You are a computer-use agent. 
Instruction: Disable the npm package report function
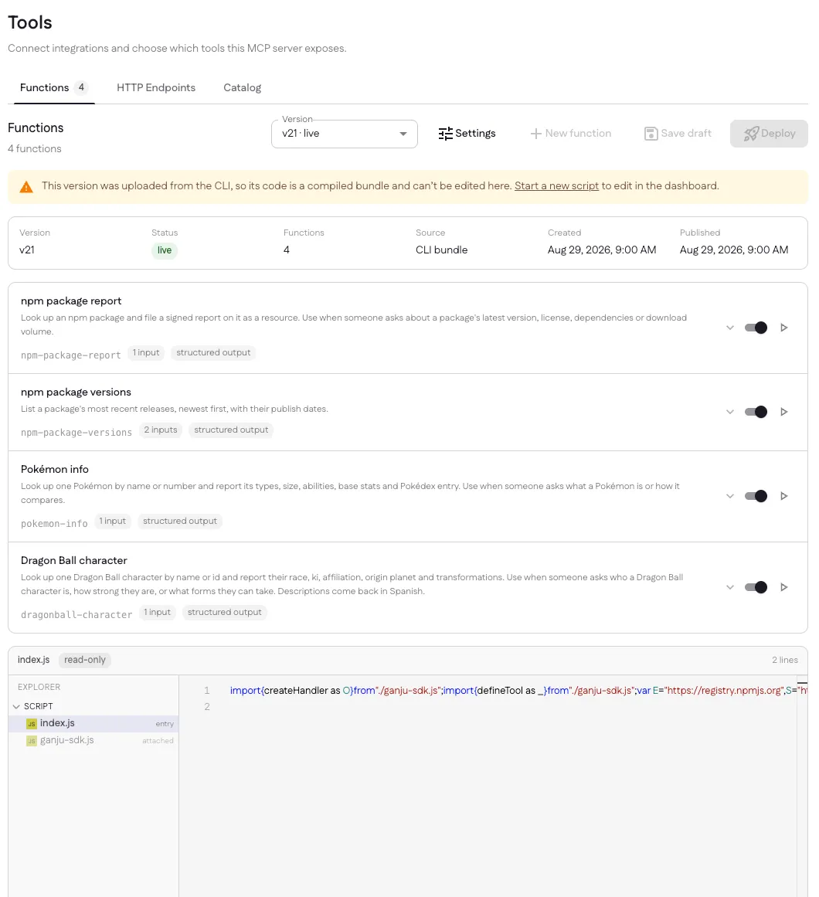pyautogui.click(x=756, y=328)
